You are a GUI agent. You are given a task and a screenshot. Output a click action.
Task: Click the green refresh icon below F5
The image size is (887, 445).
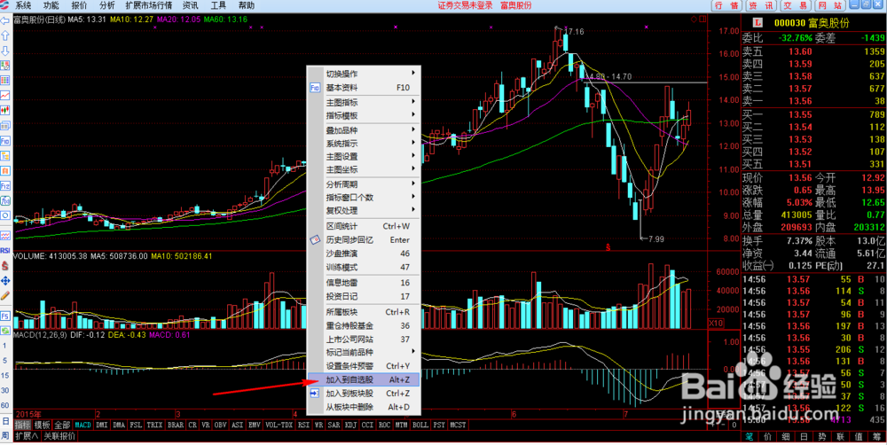[5, 331]
